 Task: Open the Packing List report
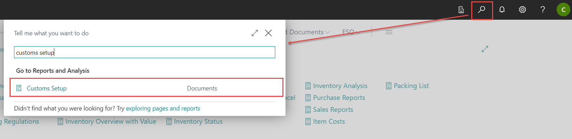coord(411,86)
